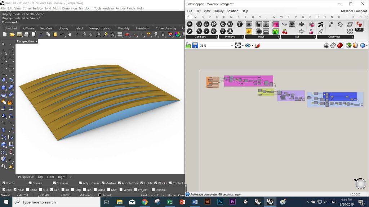Toggle the Polysurfaces selection filter checkbox
Viewport: 369px width, 207px height.
tap(80, 183)
